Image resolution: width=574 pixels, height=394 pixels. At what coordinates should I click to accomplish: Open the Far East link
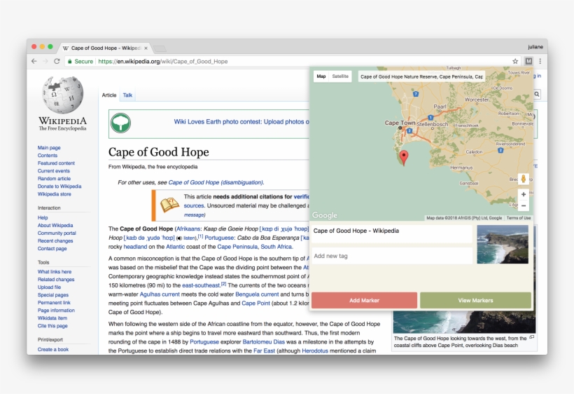point(264,351)
